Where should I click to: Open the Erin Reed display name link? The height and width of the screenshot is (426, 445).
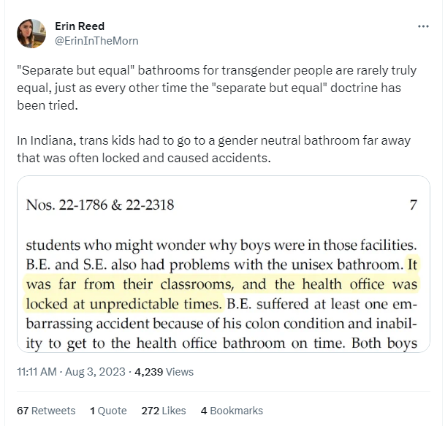(x=80, y=26)
